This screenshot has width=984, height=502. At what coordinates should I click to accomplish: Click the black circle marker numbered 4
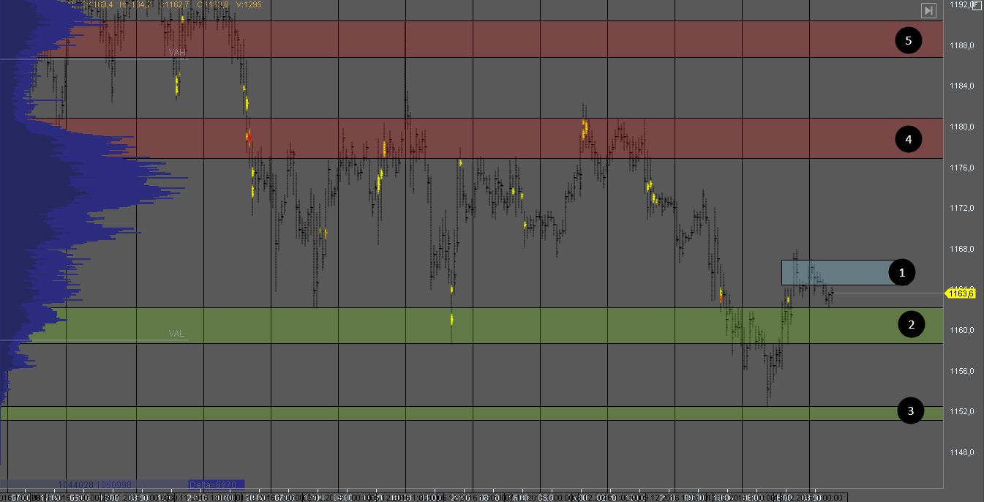(x=909, y=139)
